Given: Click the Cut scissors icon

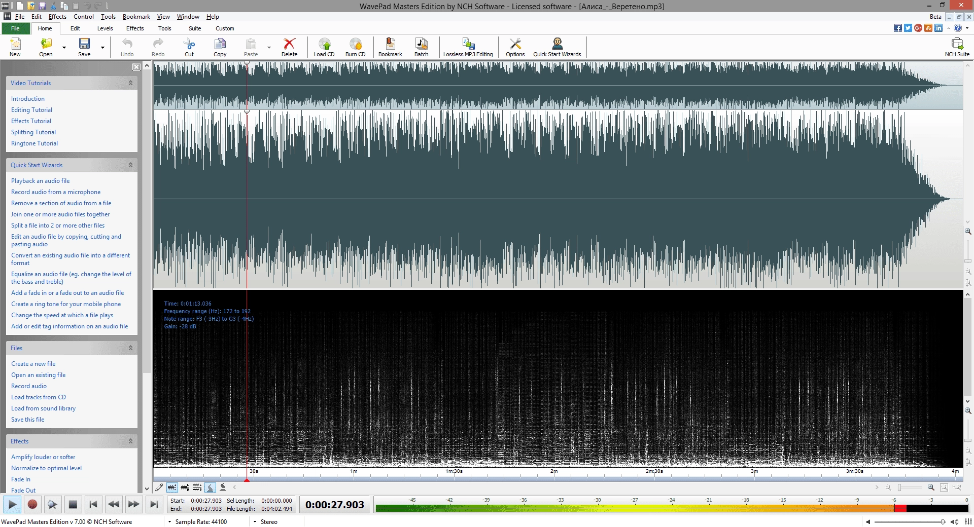Looking at the screenshot, I should [189, 47].
